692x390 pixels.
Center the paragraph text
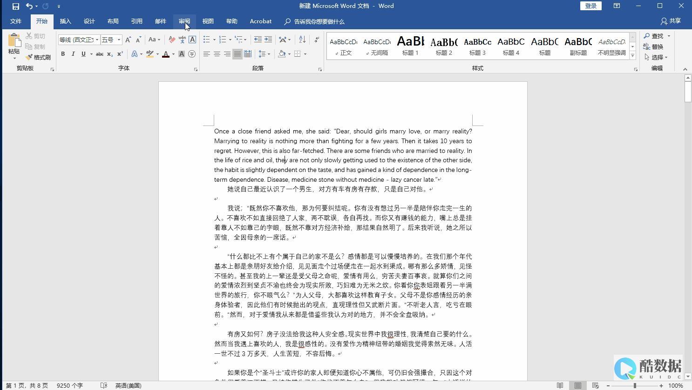coord(217,54)
